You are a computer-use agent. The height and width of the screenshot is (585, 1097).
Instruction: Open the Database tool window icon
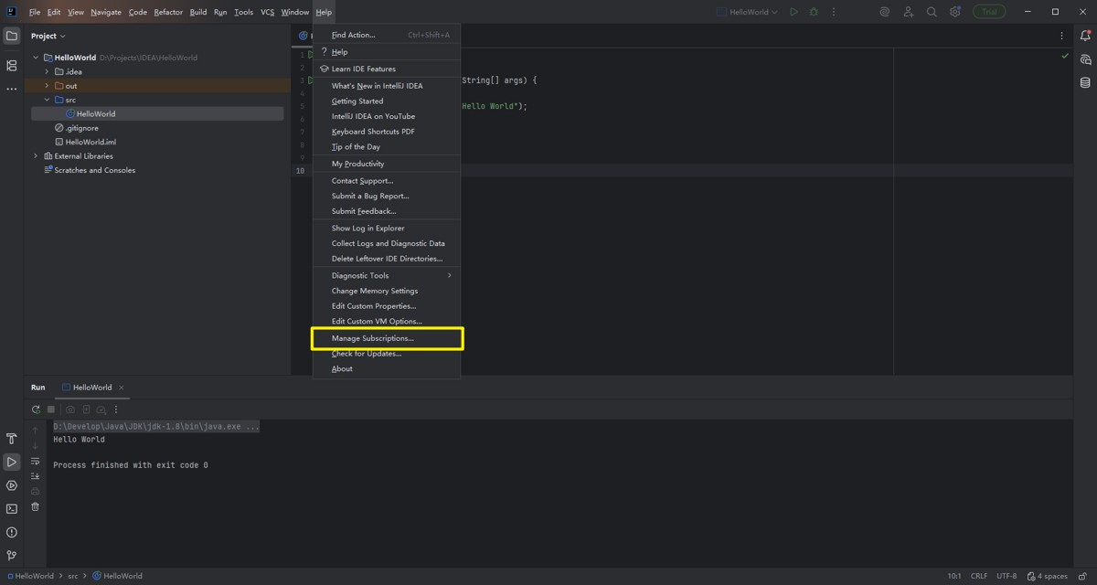1085,82
